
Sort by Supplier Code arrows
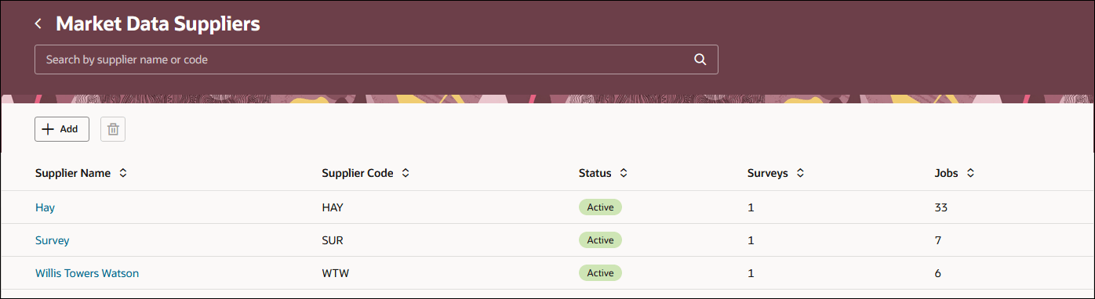click(406, 173)
